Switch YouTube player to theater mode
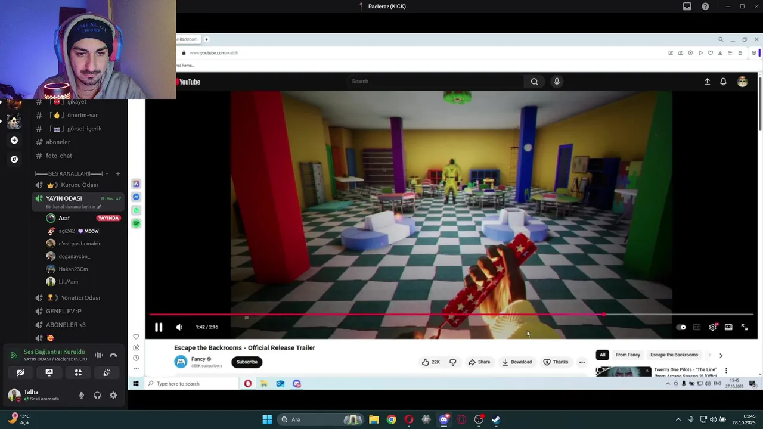Viewport: 763px width, 429px height. tap(728, 327)
